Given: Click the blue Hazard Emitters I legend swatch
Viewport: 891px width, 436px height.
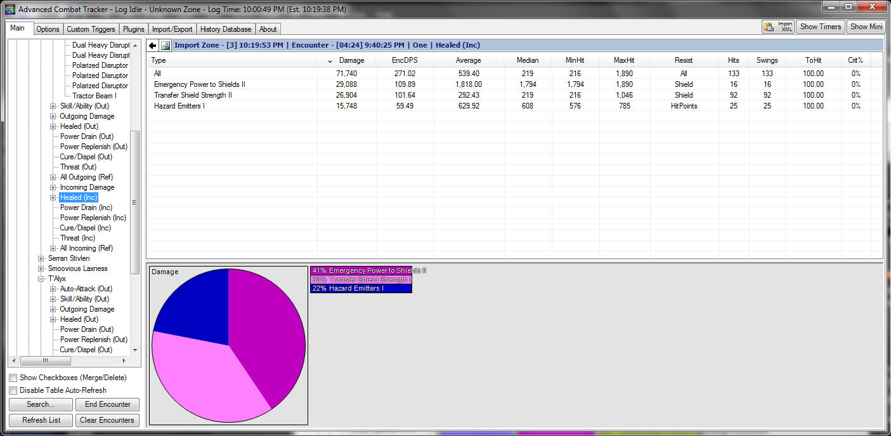Looking at the screenshot, I should (x=361, y=289).
